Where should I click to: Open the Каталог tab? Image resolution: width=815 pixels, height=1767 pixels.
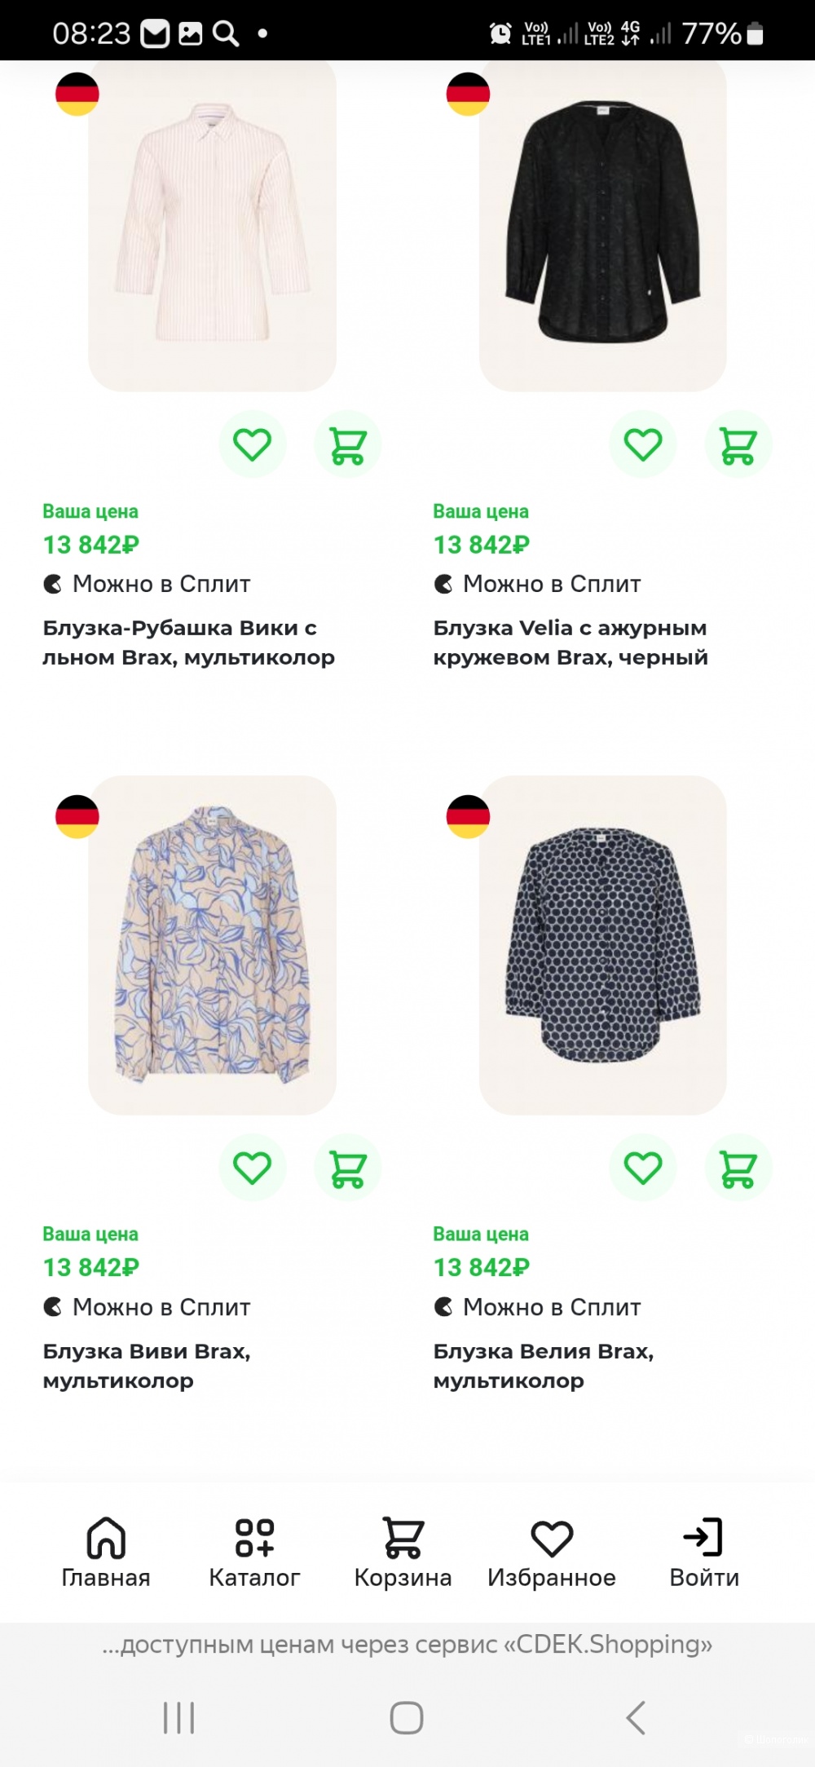point(254,1553)
